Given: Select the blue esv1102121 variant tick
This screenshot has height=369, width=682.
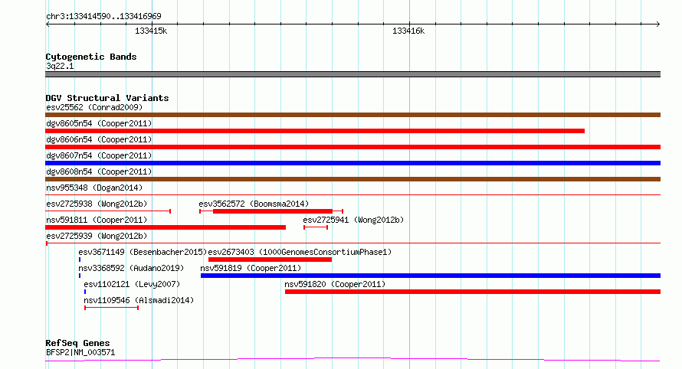Looking at the screenshot, I should [x=85, y=292].
